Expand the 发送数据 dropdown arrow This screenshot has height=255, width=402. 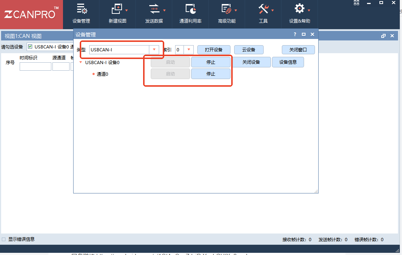164,11
